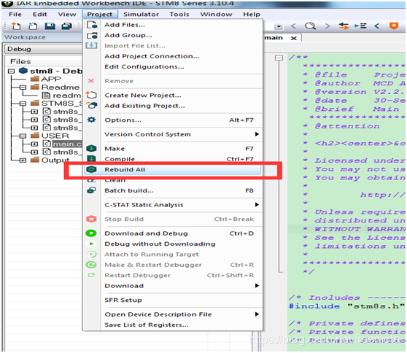
Task: Choose Rebuild All from Project menu
Action: coord(173,169)
